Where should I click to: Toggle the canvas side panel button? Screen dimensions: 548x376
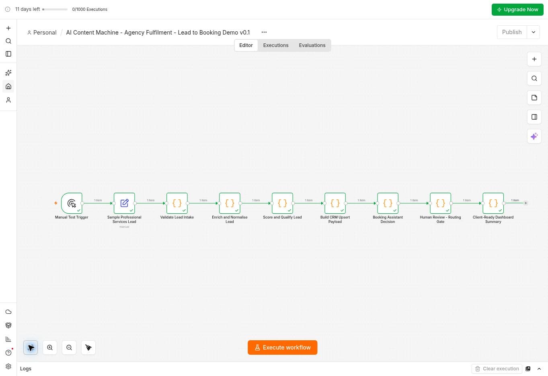click(x=534, y=117)
